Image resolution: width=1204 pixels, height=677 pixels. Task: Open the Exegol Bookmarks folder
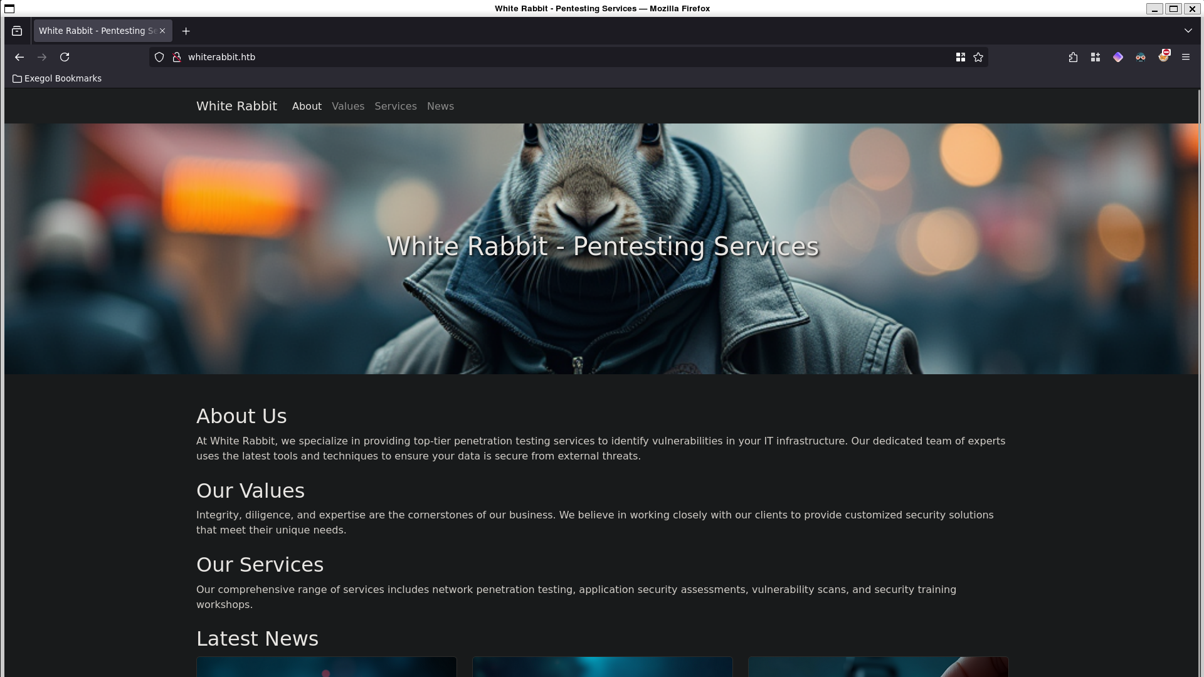56,78
